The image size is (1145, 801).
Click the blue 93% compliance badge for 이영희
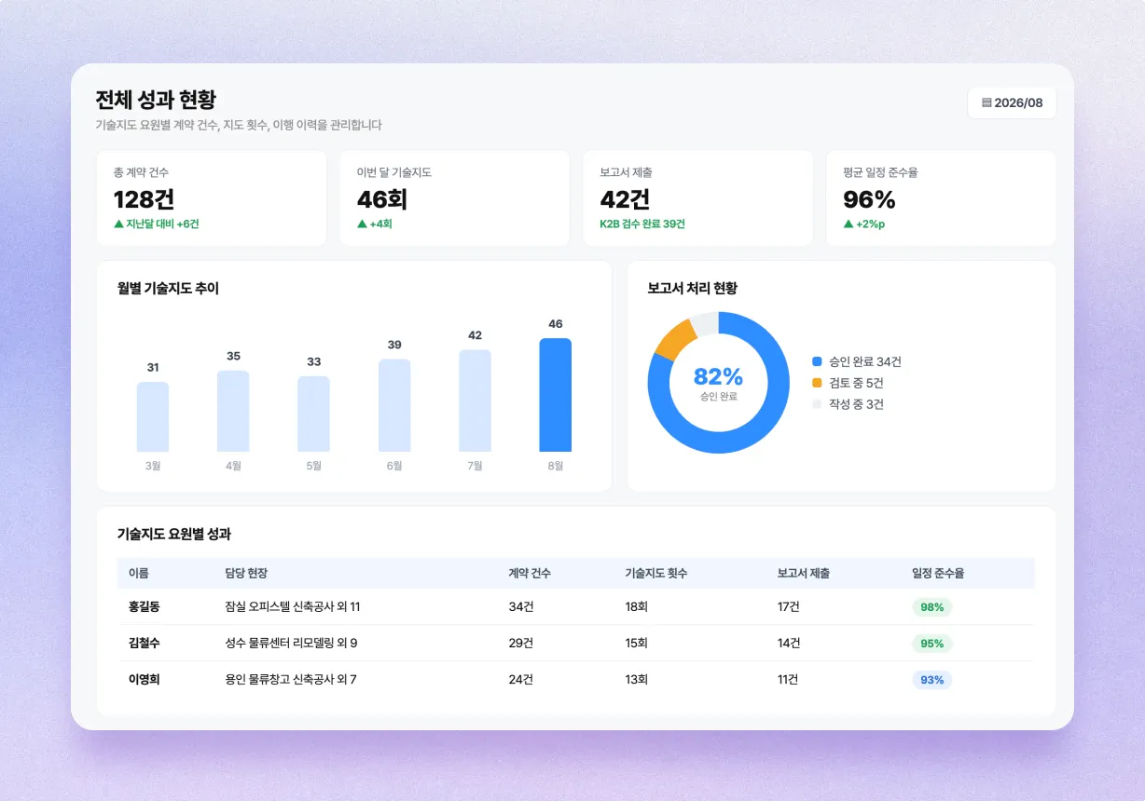(931, 680)
